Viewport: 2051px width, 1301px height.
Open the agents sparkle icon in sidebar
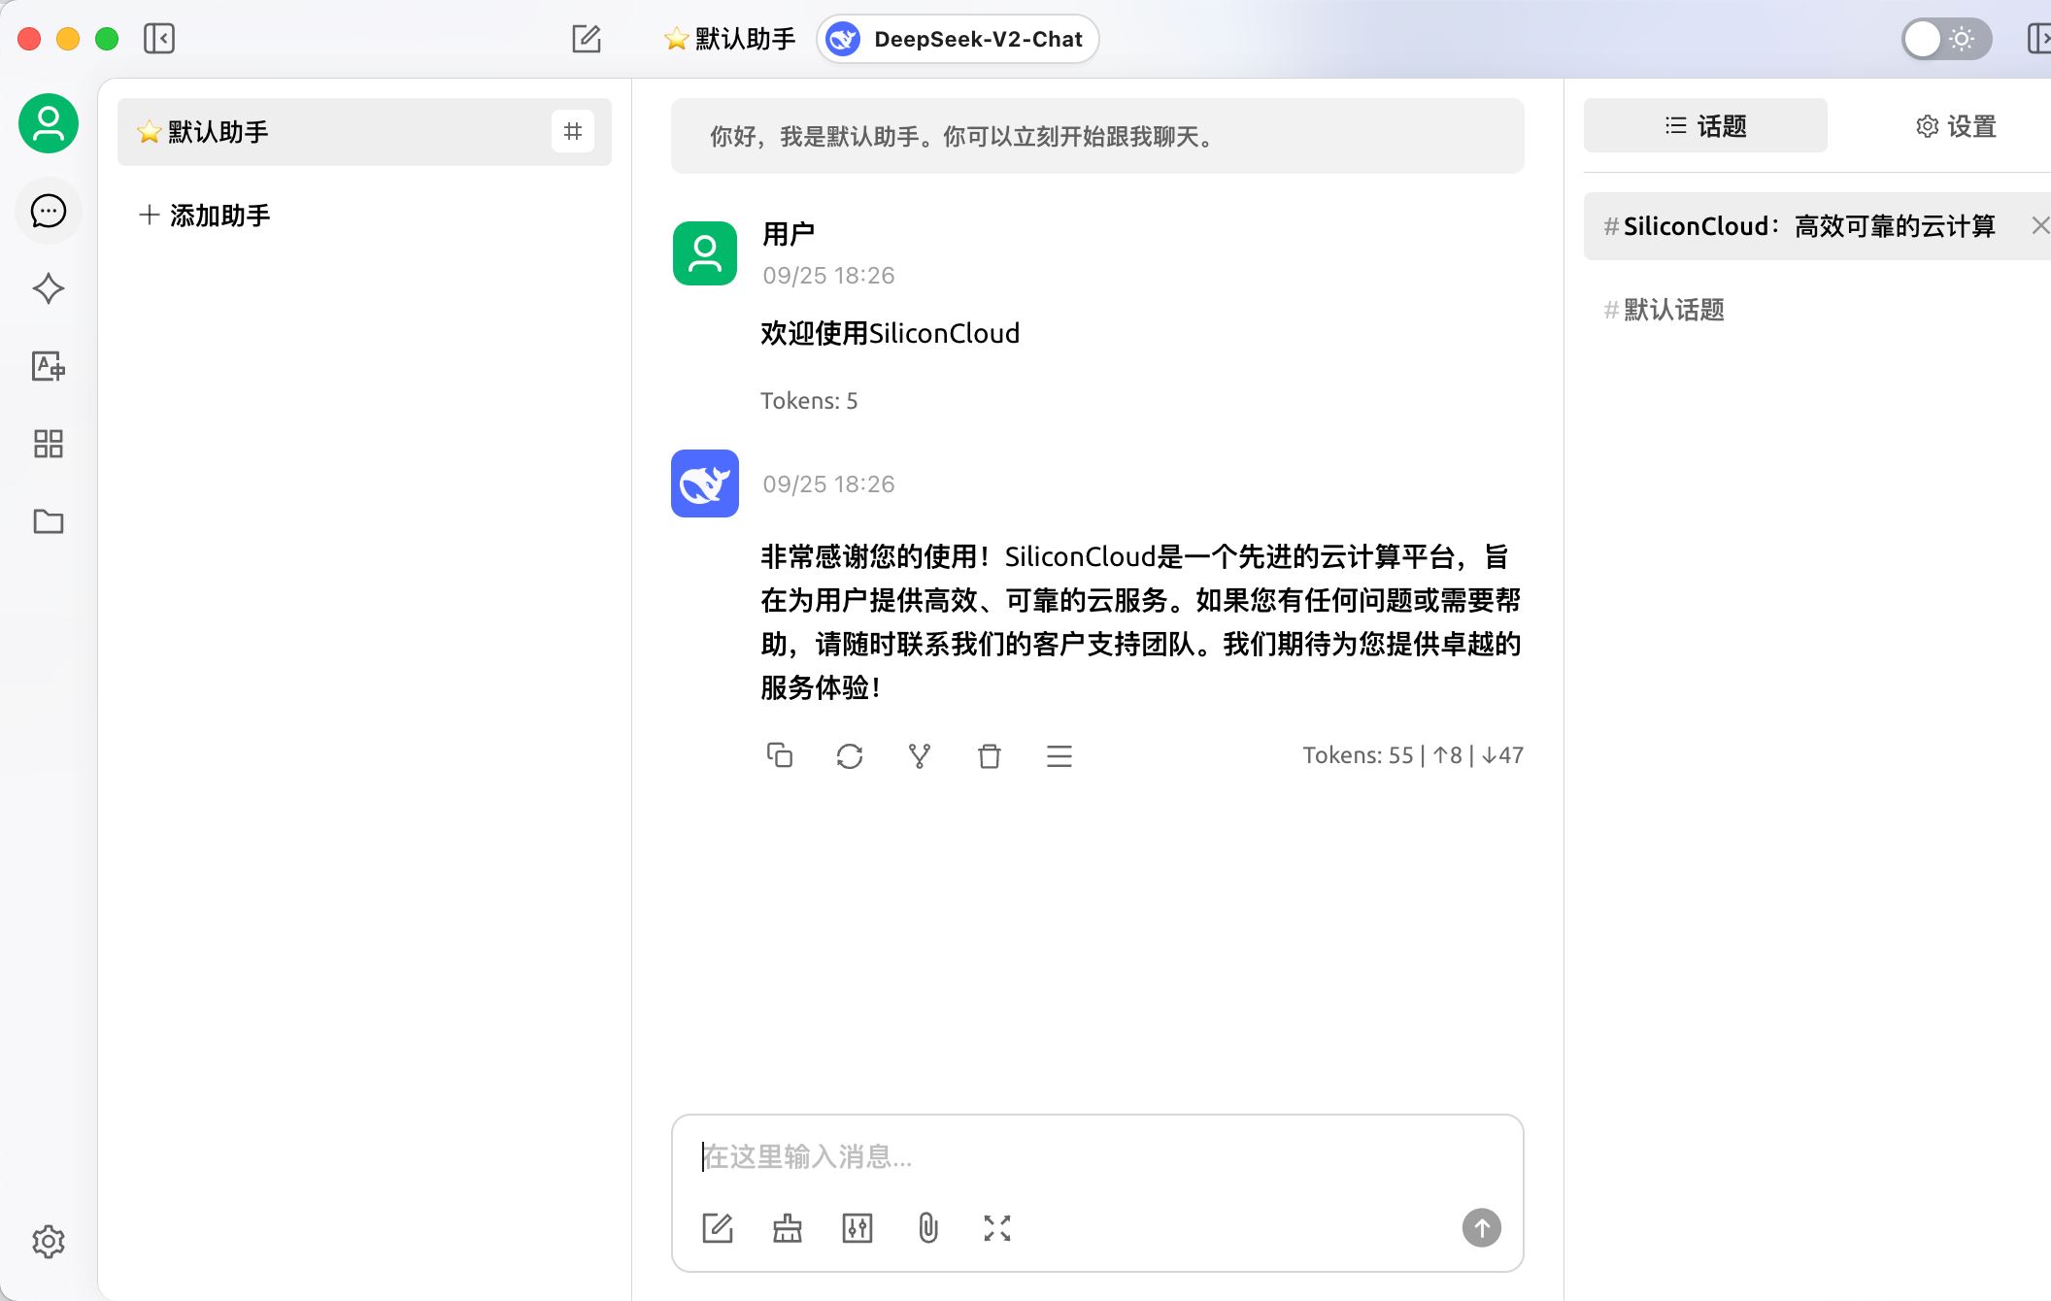48,288
